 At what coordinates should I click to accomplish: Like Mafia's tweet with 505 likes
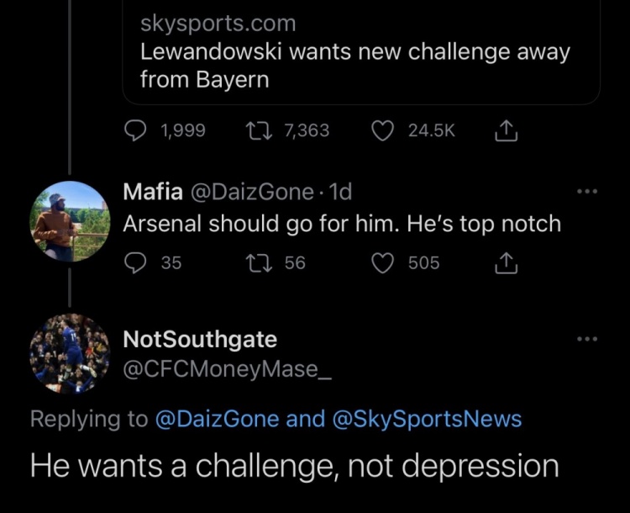tap(384, 263)
